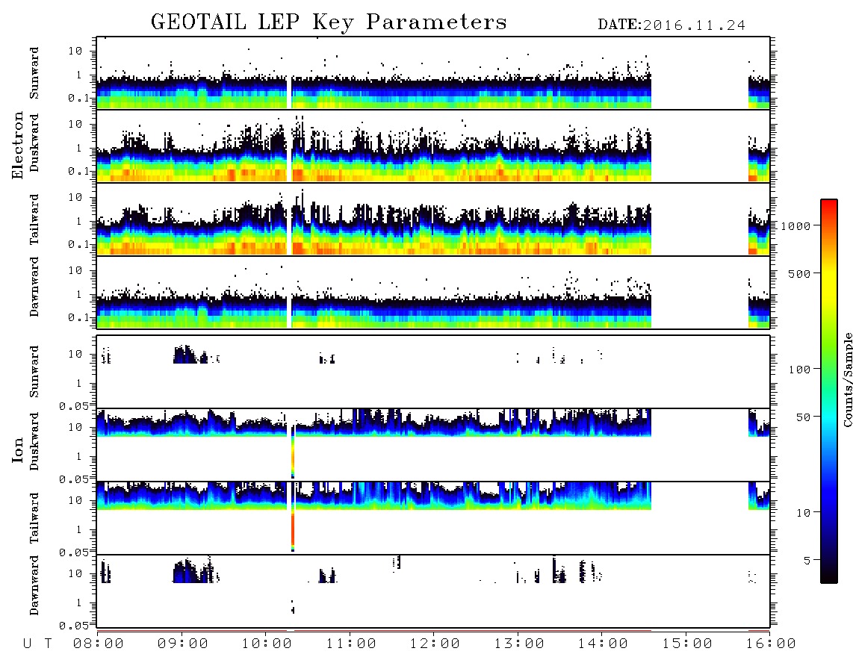Image resolution: width=853 pixels, height=657 pixels.
Task: Select the Ion Tailward axis label
Action: pyautogui.click(x=34, y=518)
